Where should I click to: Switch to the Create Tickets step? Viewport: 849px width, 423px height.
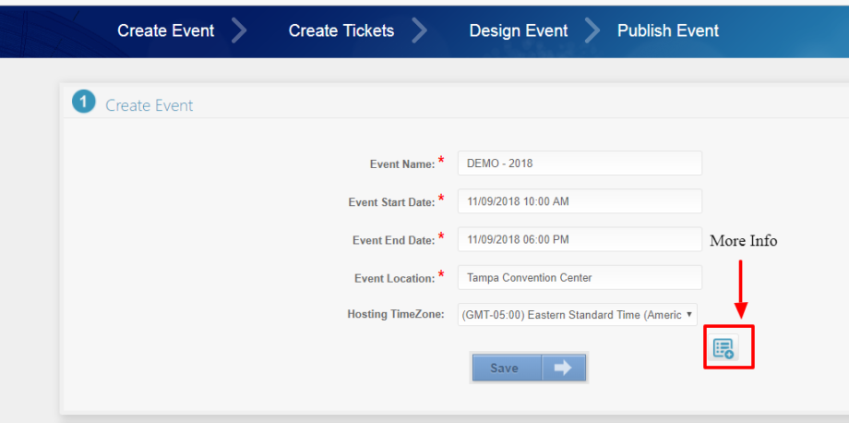click(x=341, y=30)
